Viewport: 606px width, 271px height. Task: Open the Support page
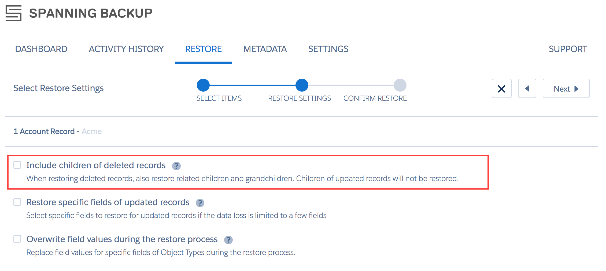pos(568,49)
